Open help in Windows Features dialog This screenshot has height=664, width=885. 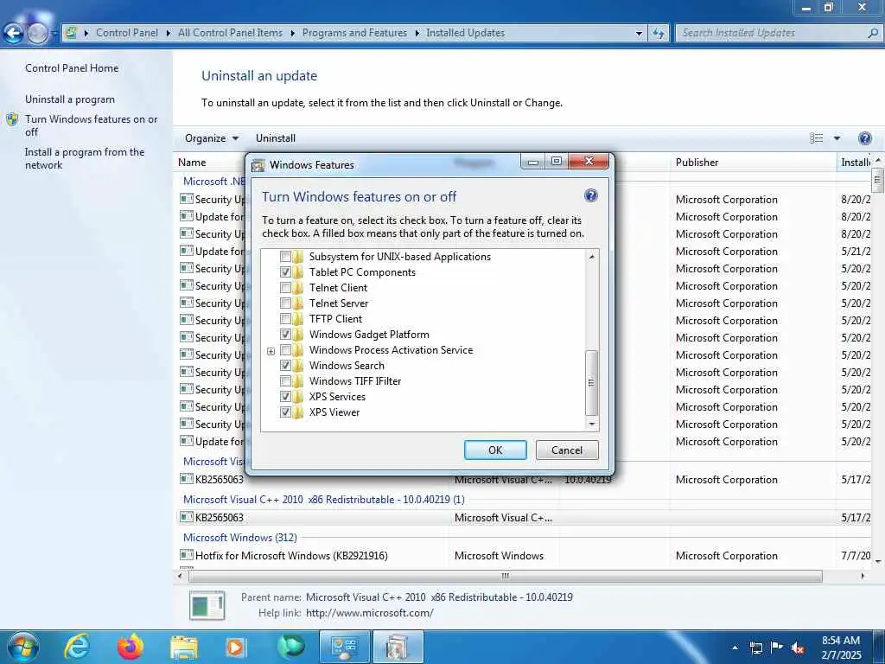tap(591, 196)
